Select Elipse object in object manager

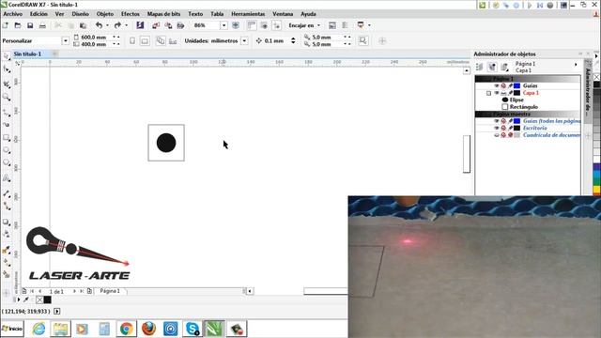point(516,100)
